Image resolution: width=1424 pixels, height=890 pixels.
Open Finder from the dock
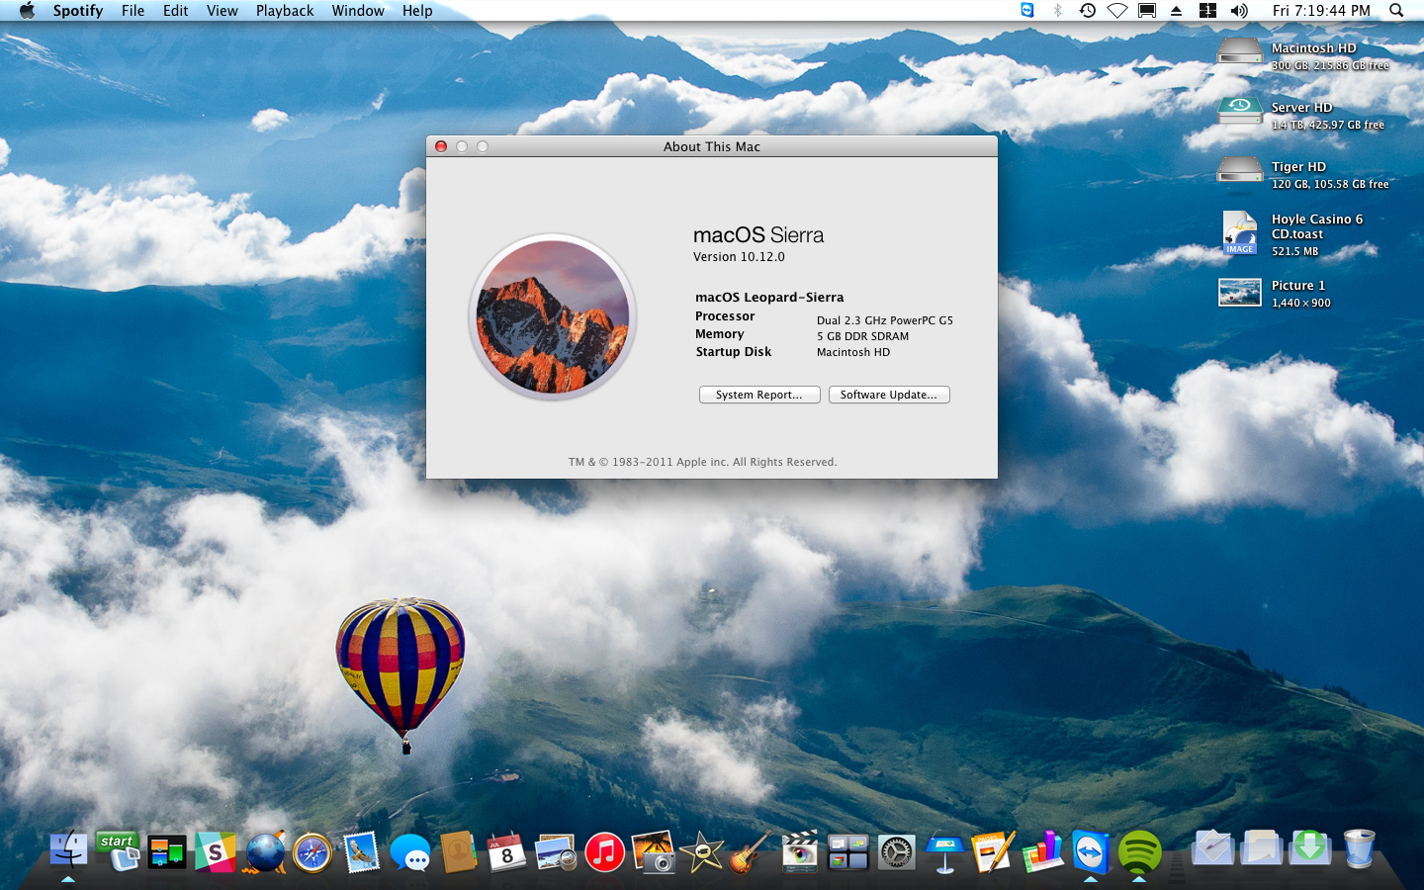[68, 850]
